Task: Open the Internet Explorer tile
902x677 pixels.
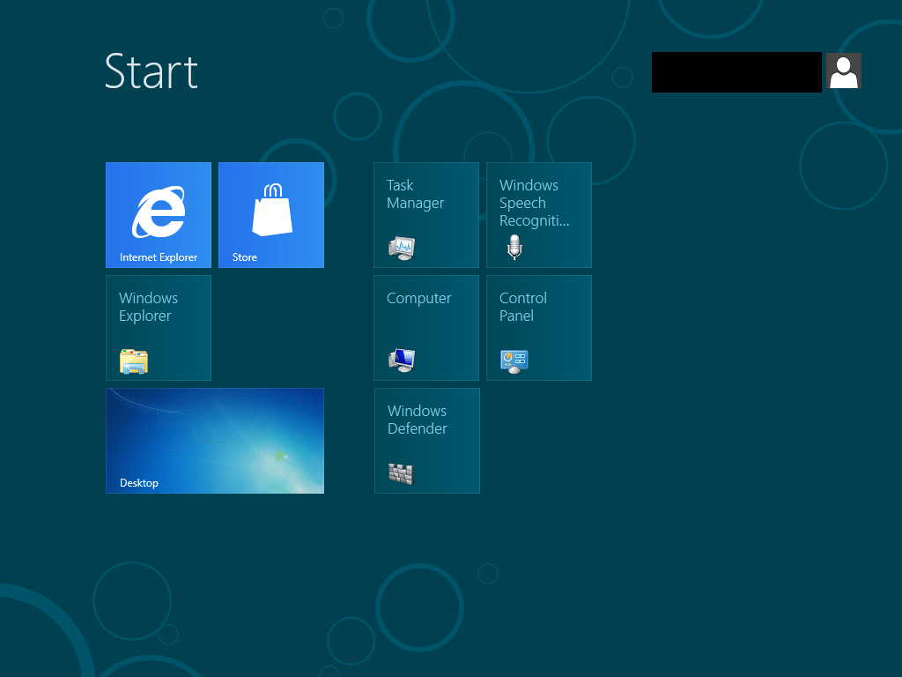Action: [x=159, y=215]
